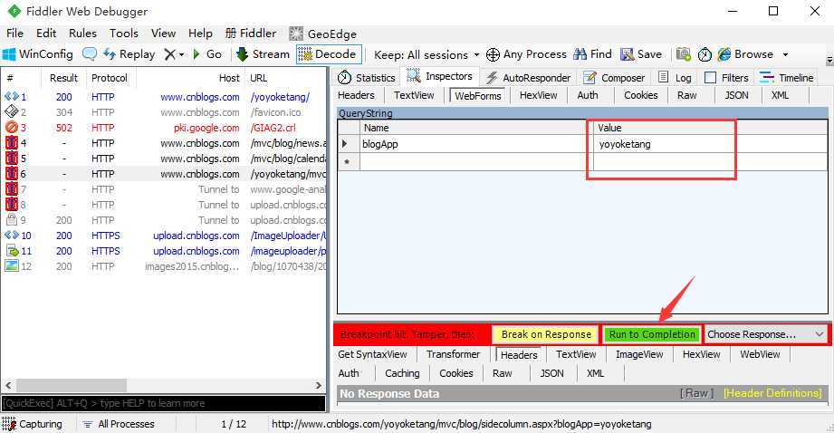Click Run to Completion button
The height and width of the screenshot is (433, 834).
(x=652, y=334)
